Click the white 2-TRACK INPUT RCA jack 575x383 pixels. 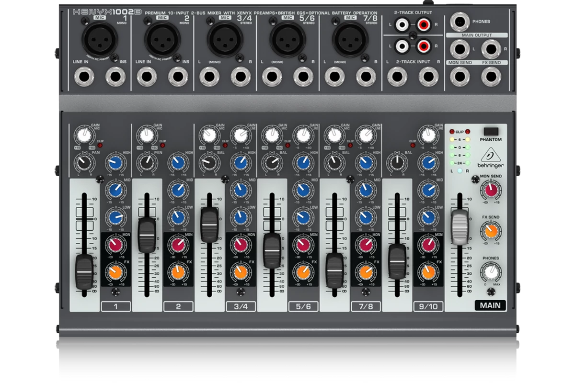pos(402,46)
